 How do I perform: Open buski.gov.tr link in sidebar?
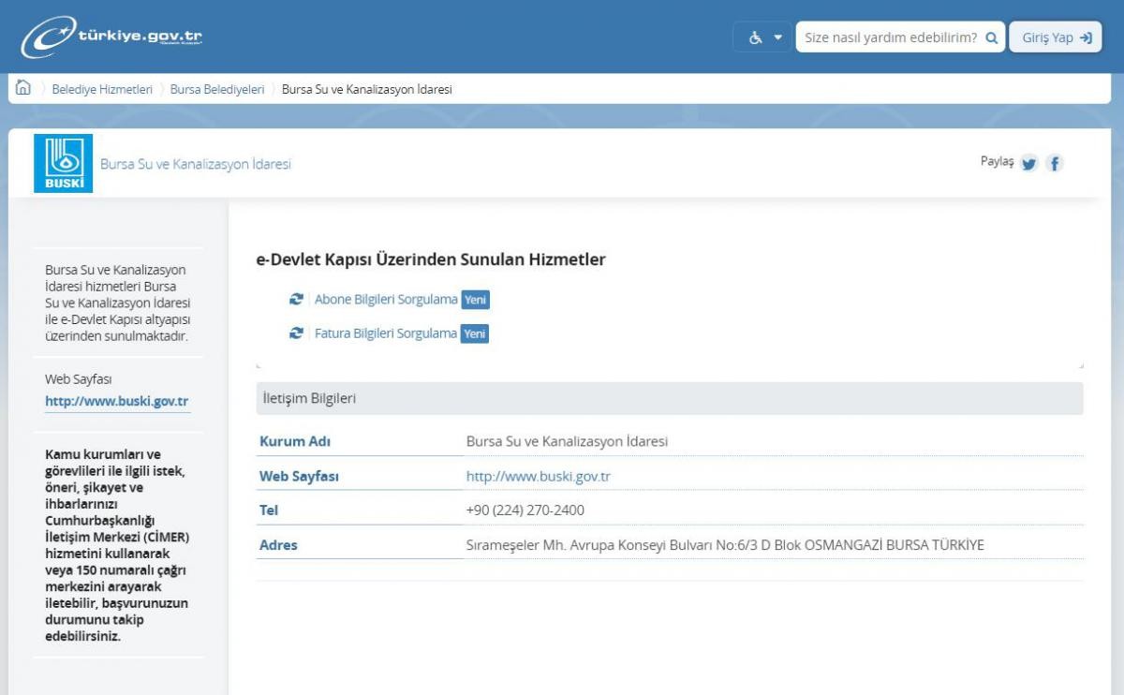[x=117, y=402]
